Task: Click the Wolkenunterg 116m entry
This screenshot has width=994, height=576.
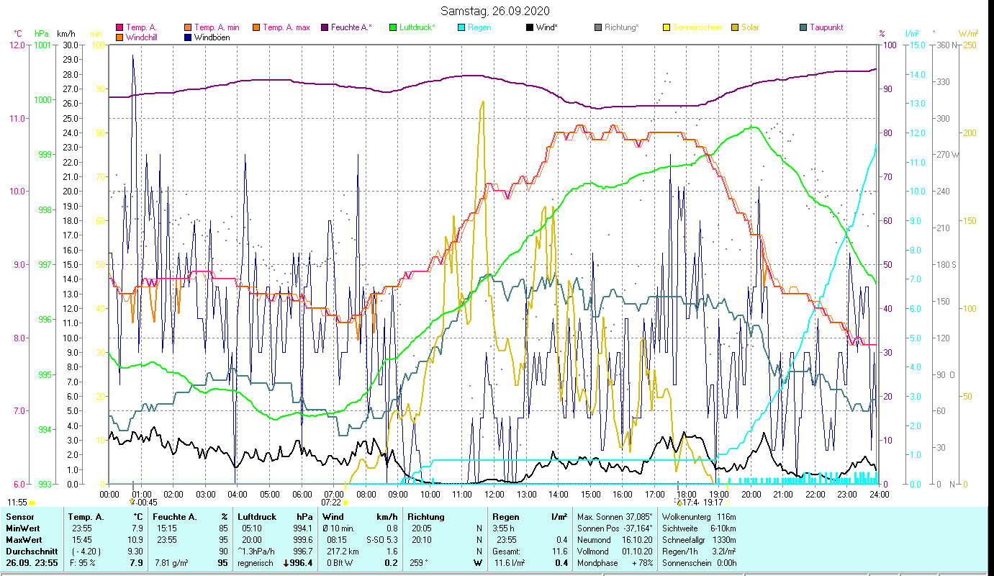Action: point(699,517)
